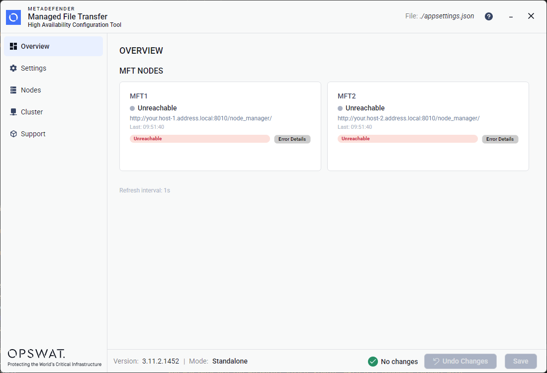Viewport: 547px width, 373px height.
Task: Click the MFT NODES heading
Action: (141, 71)
